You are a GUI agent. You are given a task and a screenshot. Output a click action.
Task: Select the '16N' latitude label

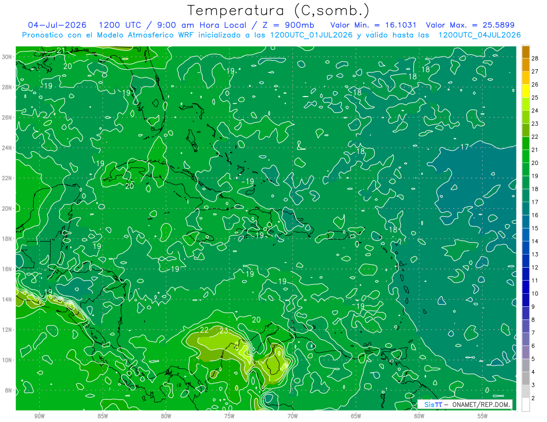(x=8, y=269)
